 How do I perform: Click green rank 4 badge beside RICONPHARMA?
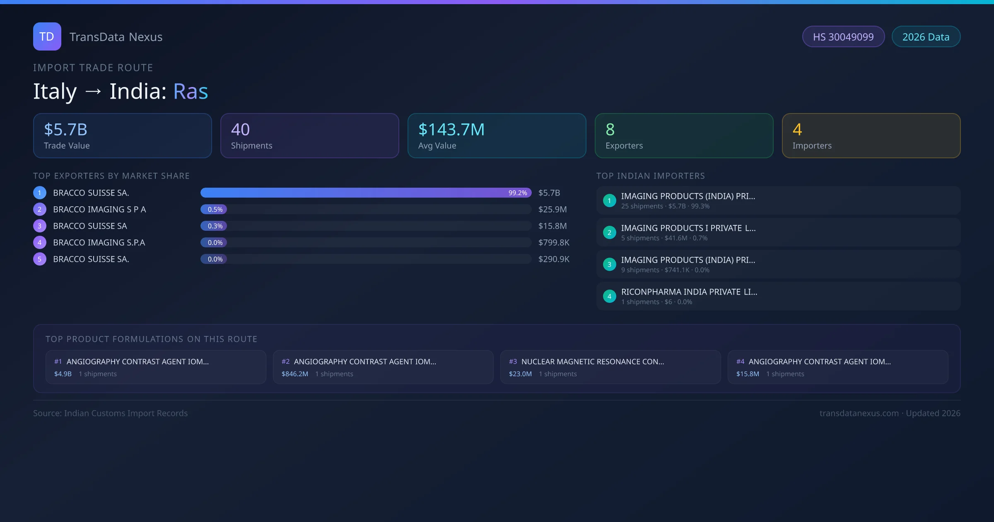point(609,296)
